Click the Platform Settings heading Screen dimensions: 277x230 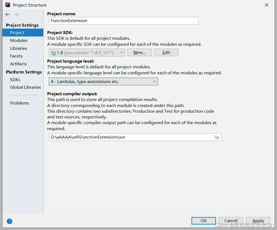point(24,72)
